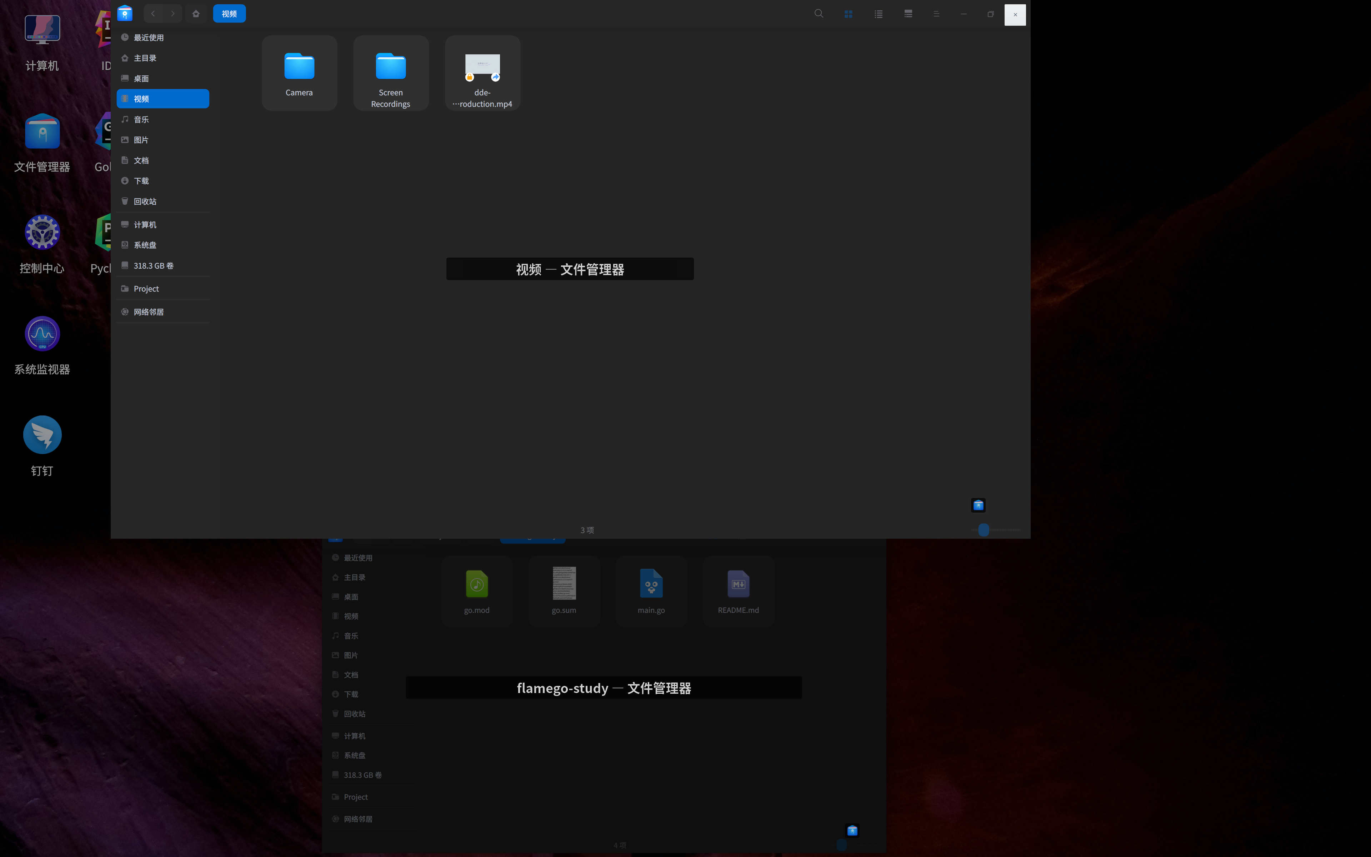The height and width of the screenshot is (857, 1371).
Task: Switch to icon grid view
Action: click(848, 14)
